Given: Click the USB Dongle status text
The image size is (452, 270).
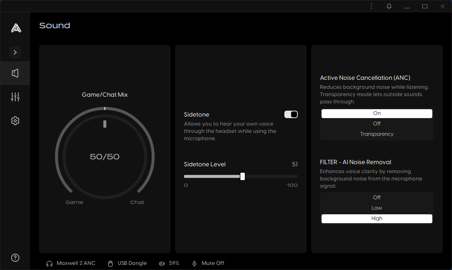Looking at the screenshot, I should [132, 263].
